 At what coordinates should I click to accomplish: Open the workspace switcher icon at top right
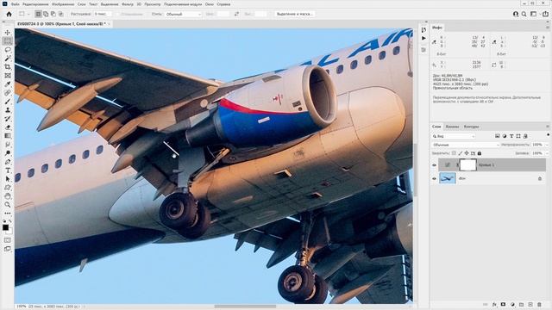[x=534, y=14]
